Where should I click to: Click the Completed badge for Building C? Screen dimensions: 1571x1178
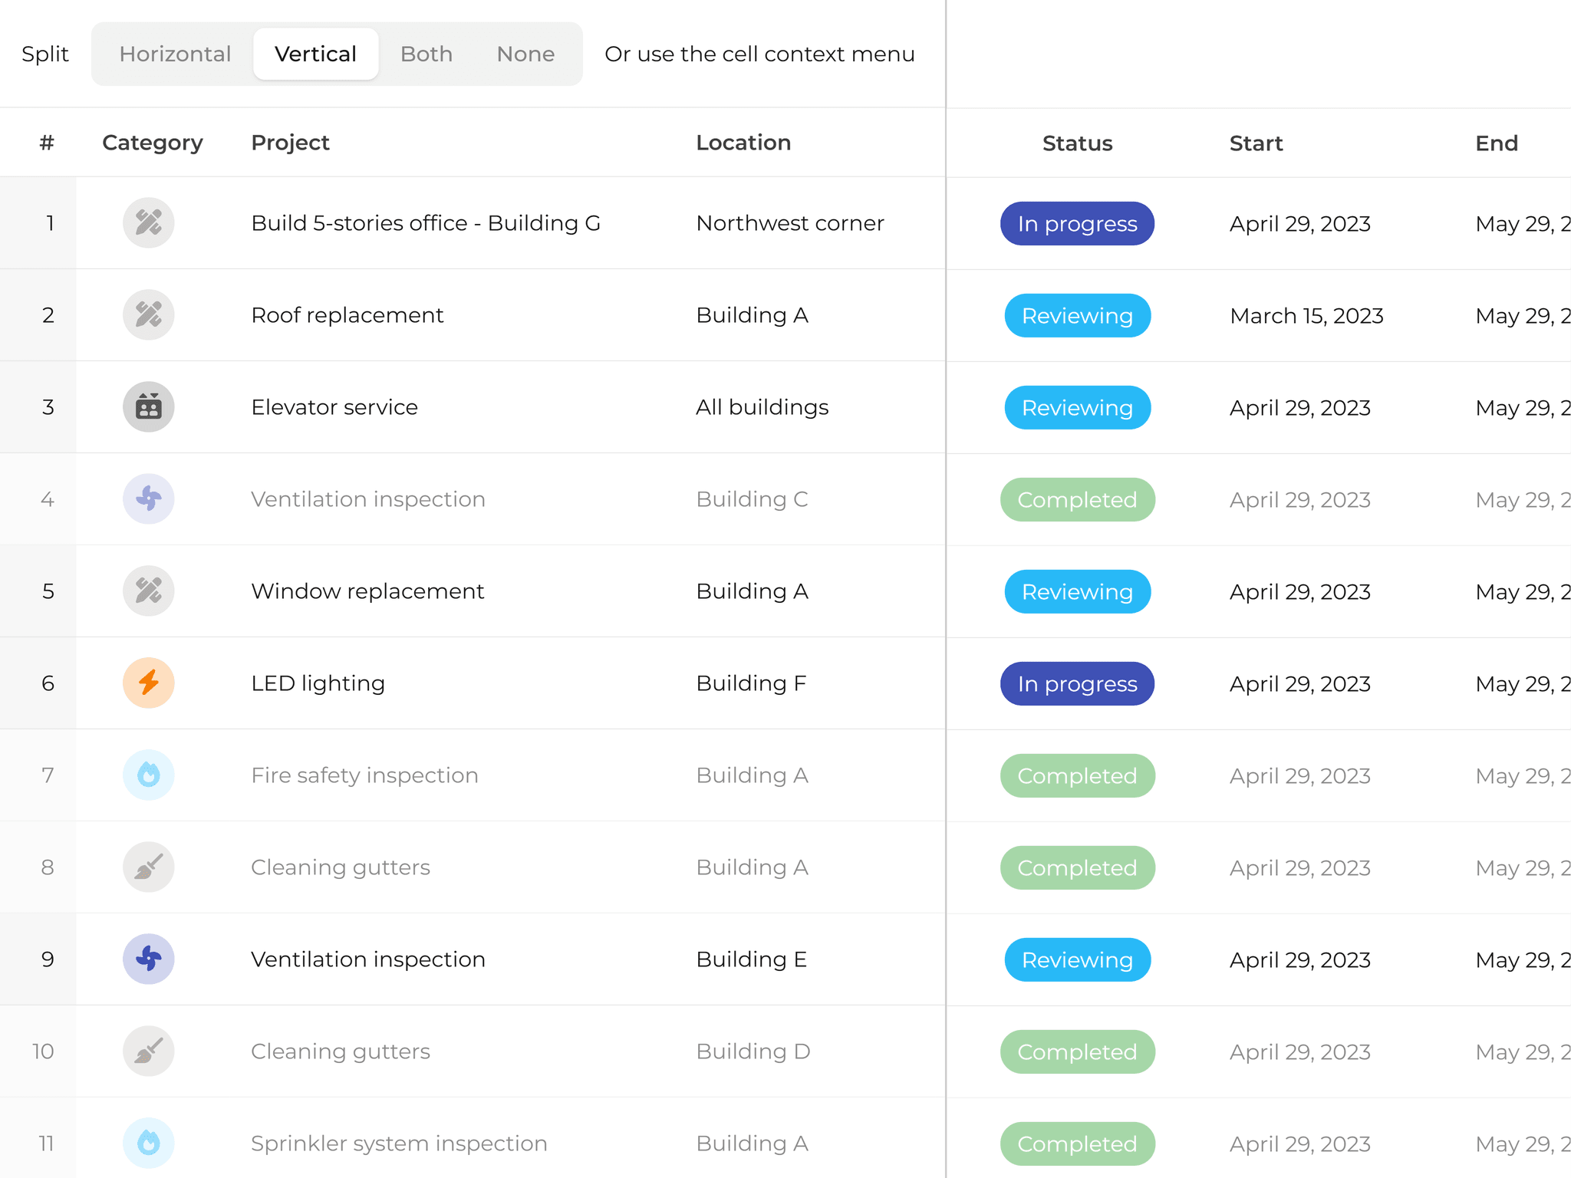1077,500
